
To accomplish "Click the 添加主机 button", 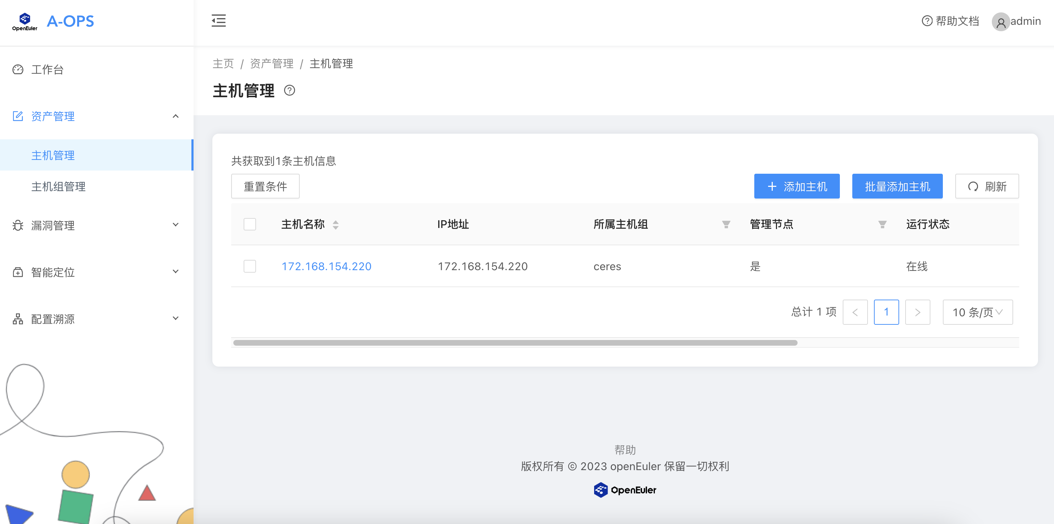I will point(797,186).
